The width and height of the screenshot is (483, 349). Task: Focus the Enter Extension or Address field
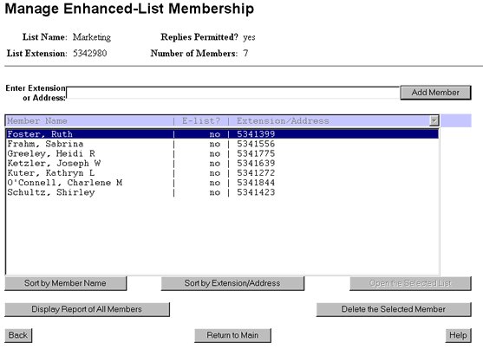(x=233, y=93)
